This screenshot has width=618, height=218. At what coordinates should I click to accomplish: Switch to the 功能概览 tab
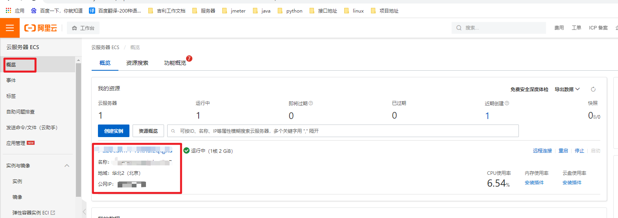pyautogui.click(x=175, y=63)
